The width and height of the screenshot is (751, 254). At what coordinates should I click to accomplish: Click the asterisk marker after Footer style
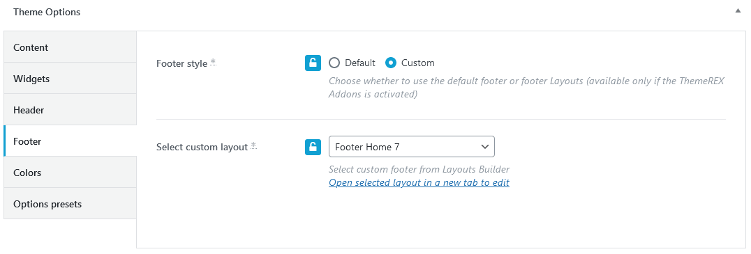(x=213, y=62)
